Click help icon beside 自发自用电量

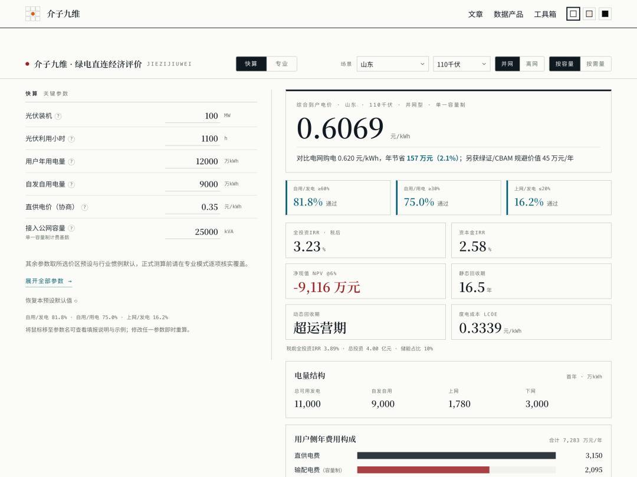(71, 184)
